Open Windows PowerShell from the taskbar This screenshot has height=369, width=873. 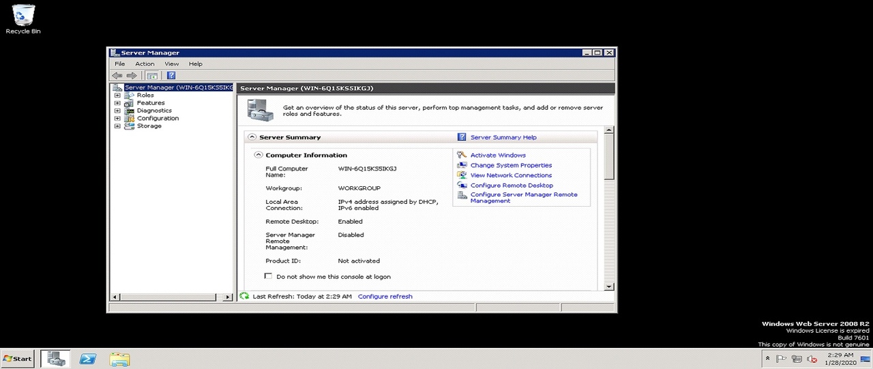pyautogui.click(x=87, y=359)
